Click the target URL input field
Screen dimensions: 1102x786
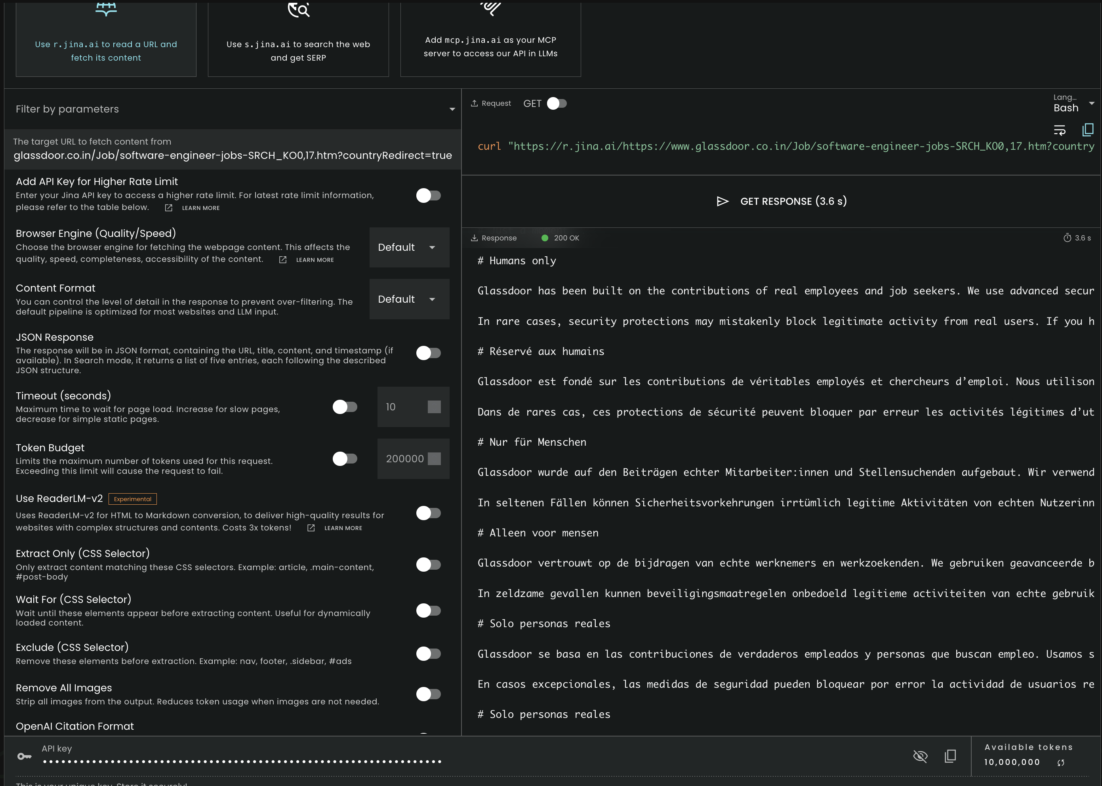click(233, 149)
